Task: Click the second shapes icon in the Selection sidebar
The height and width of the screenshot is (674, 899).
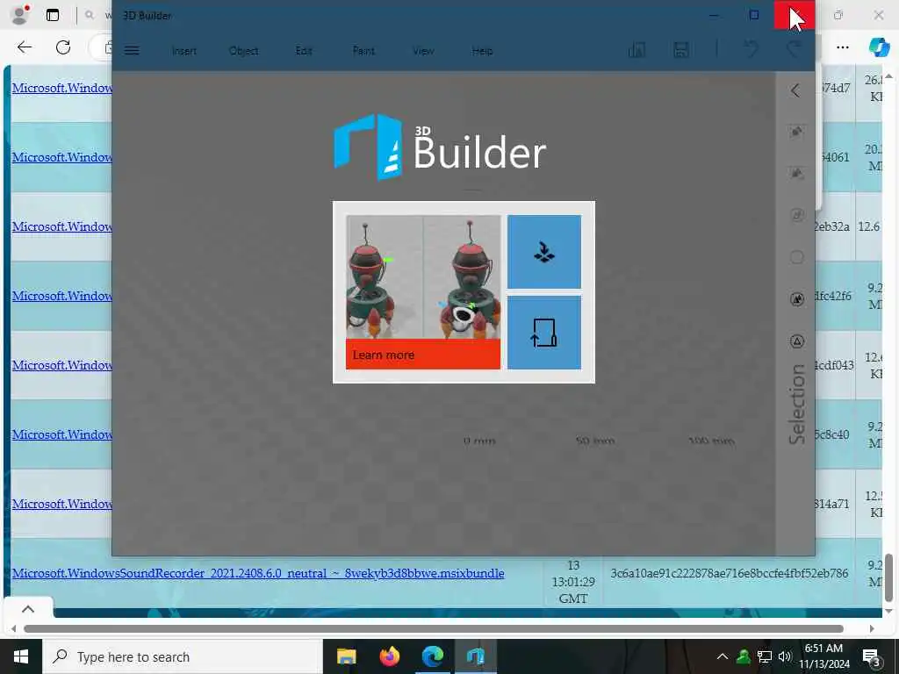Action: coord(796,173)
